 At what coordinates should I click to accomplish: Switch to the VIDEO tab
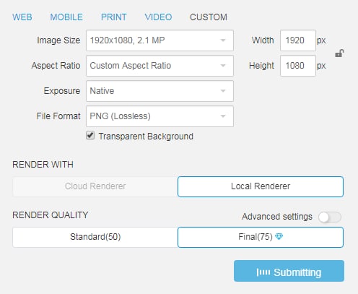[x=158, y=17]
